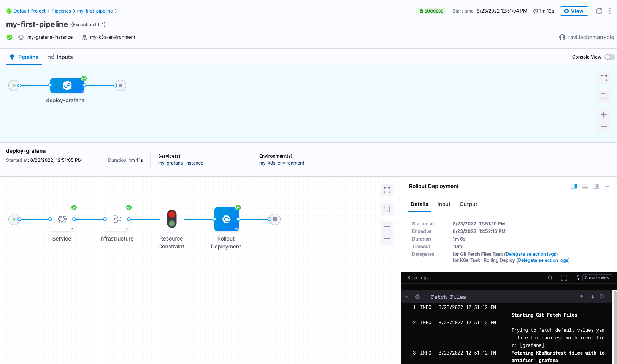The image size is (617, 364).
Task: Expand the stage graph to fullscreen
Action: [x=387, y=190]
